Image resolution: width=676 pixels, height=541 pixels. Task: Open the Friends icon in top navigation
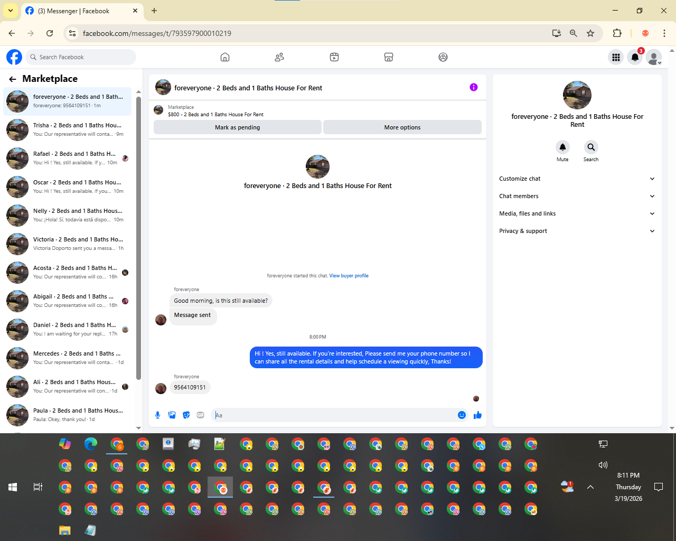pos(279,57)
